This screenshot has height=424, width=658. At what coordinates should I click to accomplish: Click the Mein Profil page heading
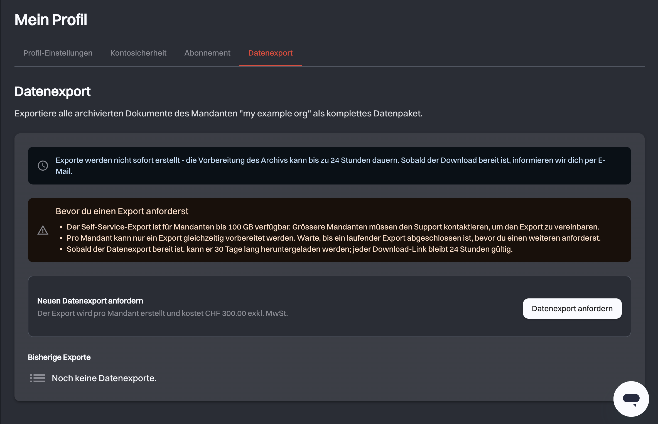[51, 20]
